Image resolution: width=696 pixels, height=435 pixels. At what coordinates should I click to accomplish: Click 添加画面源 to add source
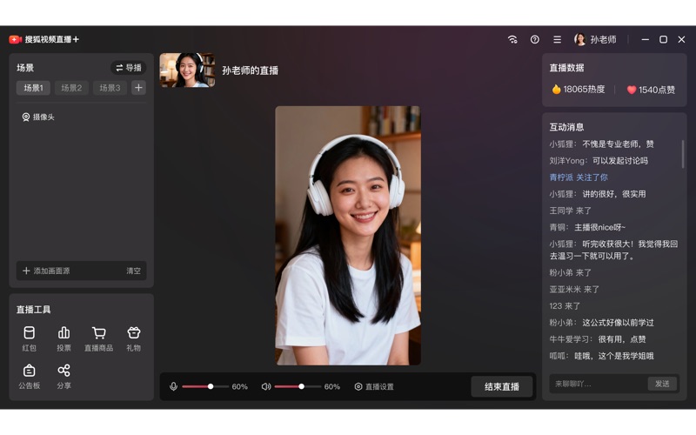[46, 271]
